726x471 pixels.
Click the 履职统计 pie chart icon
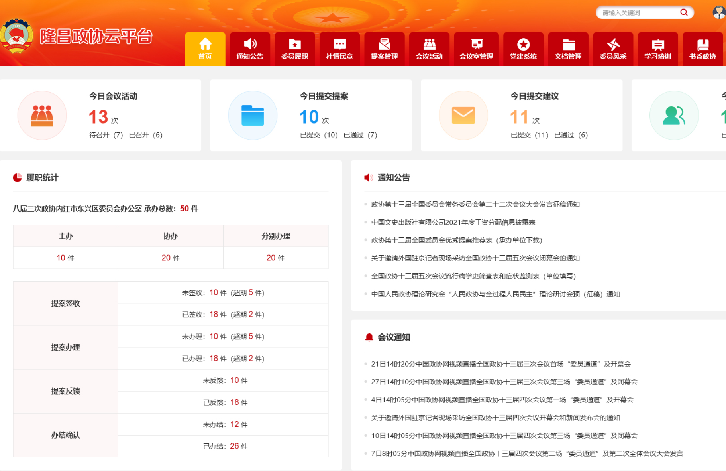tap(18, 178)
